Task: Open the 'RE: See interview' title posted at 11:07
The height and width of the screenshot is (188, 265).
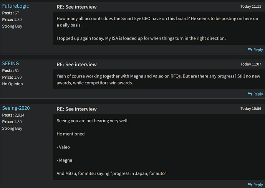Action: tap(76, 64)
